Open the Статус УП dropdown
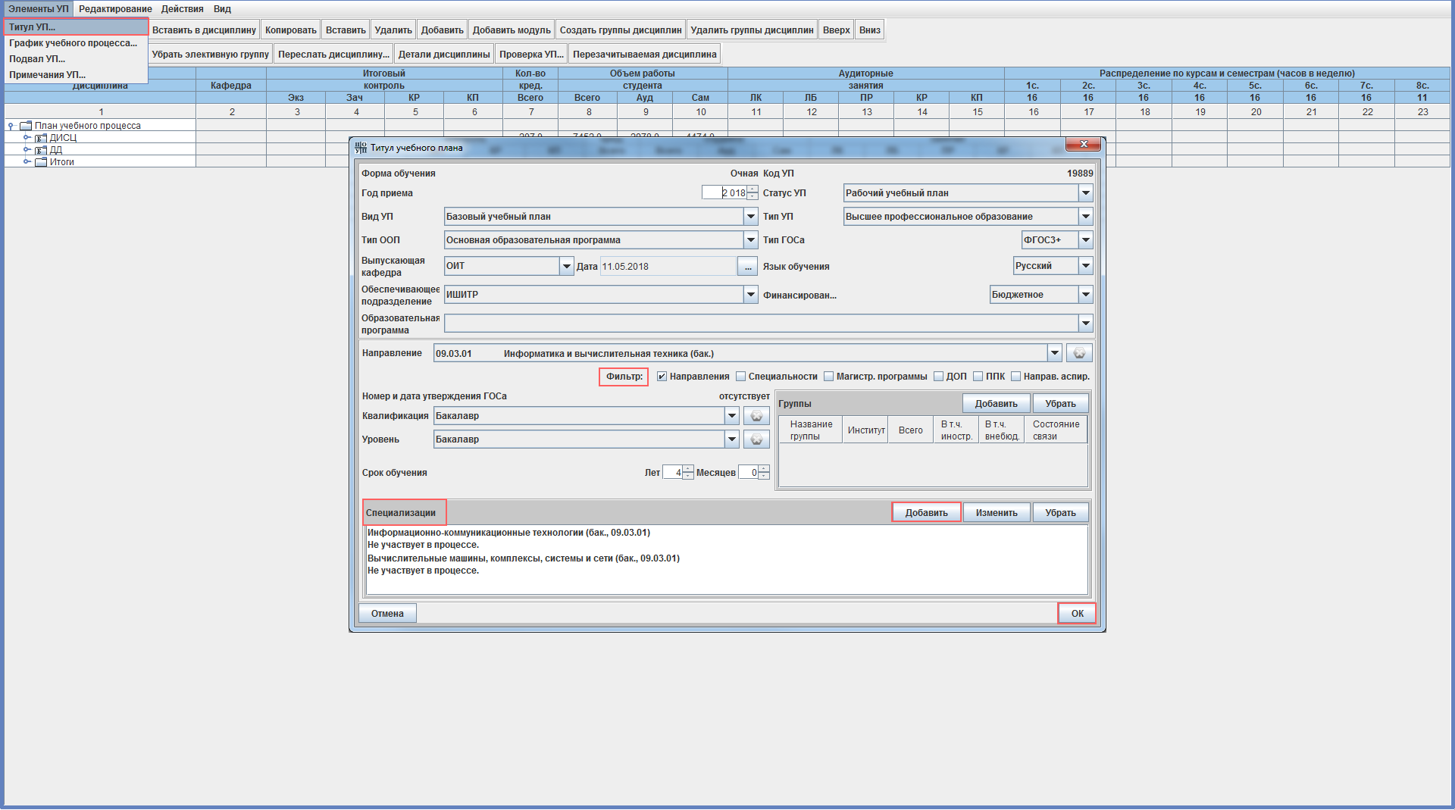Screen dimensions: 1455x810 click(x=1085, y=193)
